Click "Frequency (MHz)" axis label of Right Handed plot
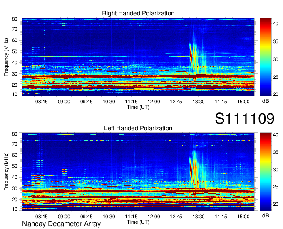Screen dimensions: 283x229 tap(6, 57)
